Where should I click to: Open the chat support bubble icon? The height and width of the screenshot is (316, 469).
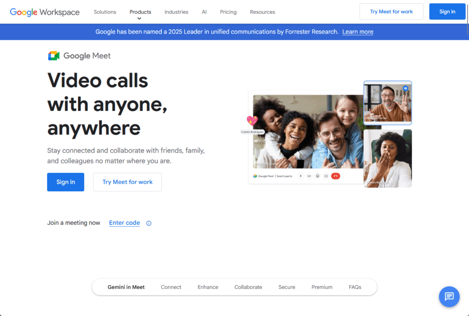pyautogui.click(x=449, y=297)
